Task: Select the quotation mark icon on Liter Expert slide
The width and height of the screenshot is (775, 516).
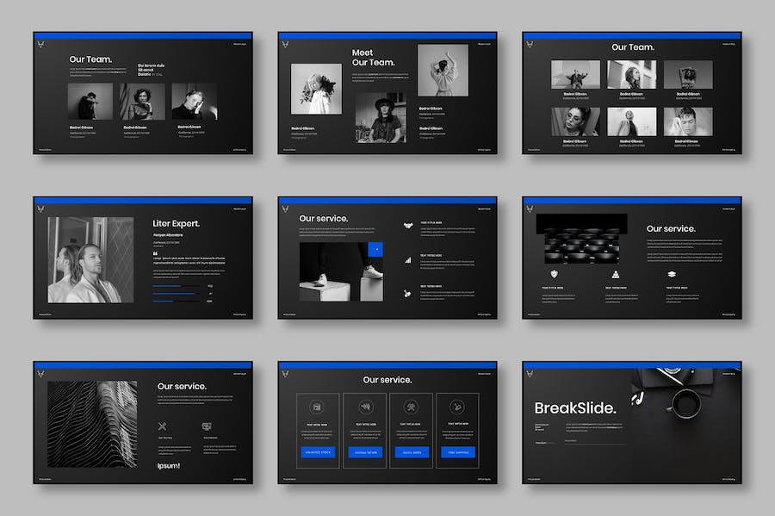Action: (155, 253)
